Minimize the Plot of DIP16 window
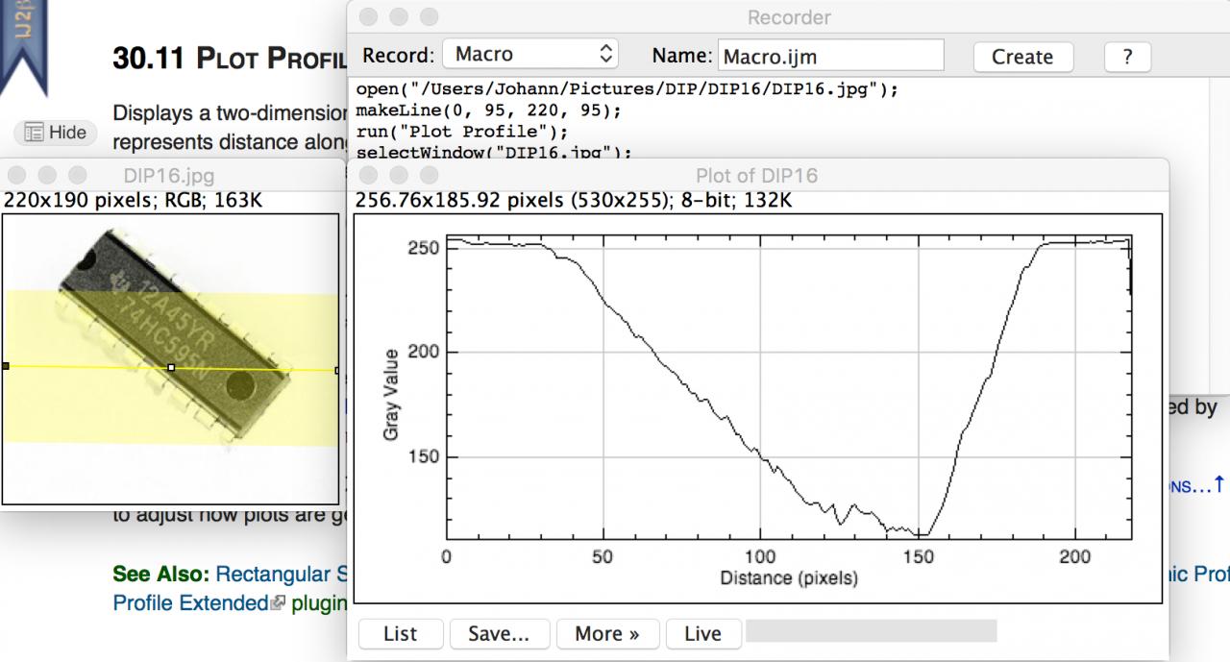1230x662 pixels. [399, 176]
